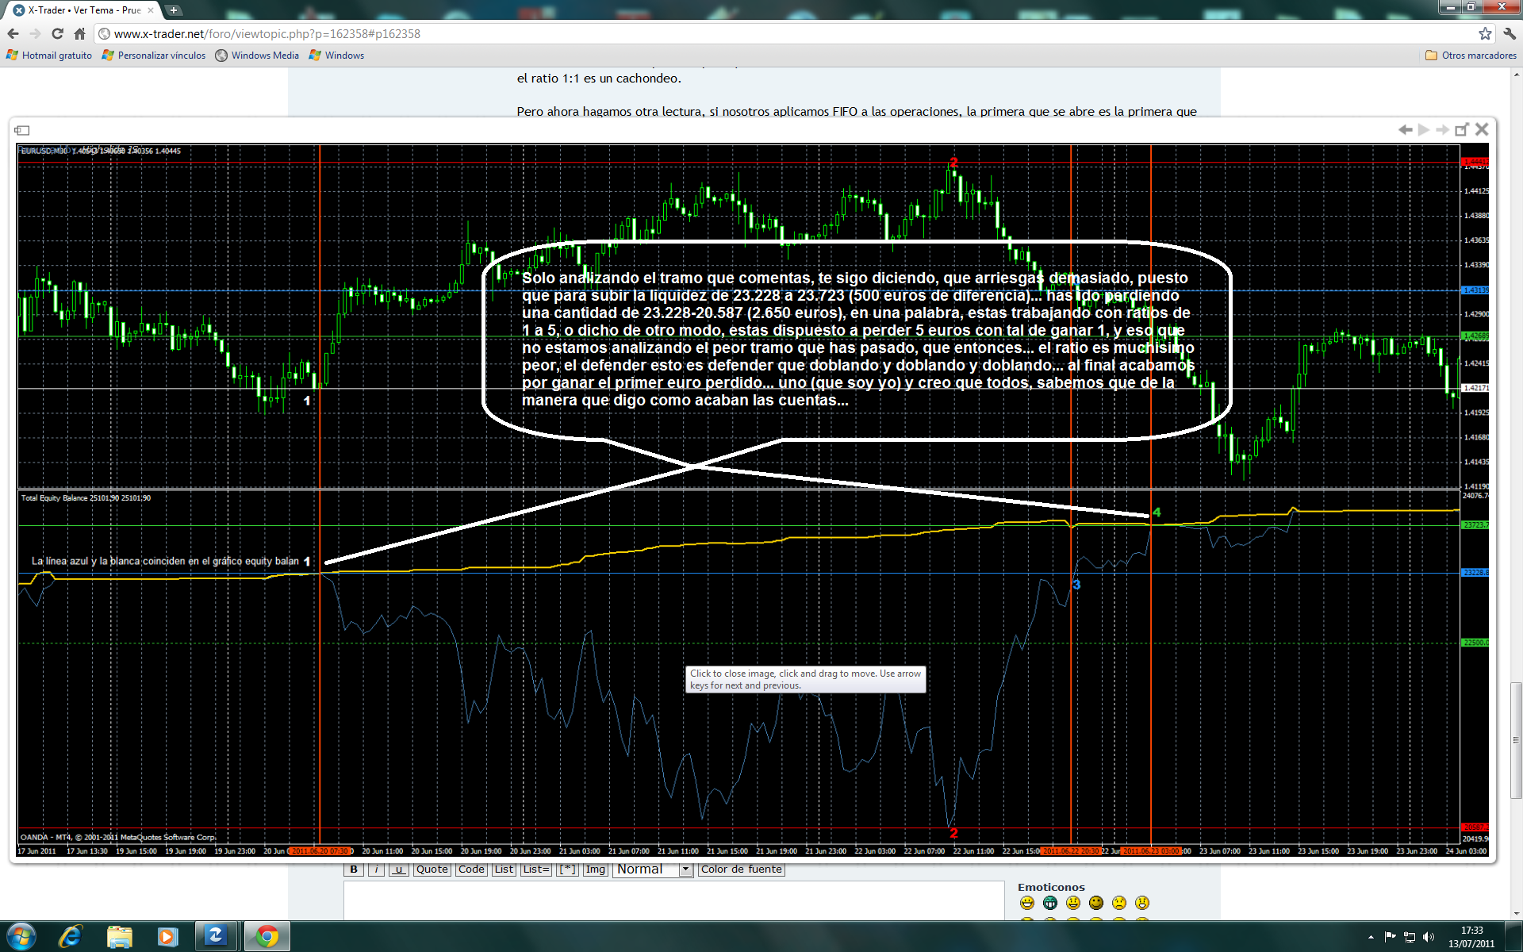Toggle bold B formatting button

pyautogui.click(x=354, y=869)
